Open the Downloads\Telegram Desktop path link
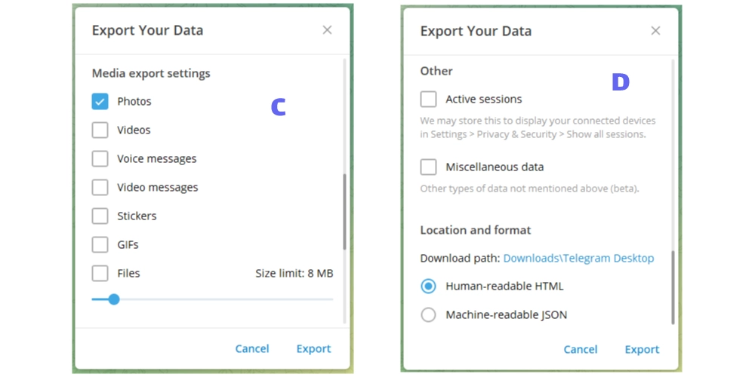 pyautogui.click(x=578, y=258)
